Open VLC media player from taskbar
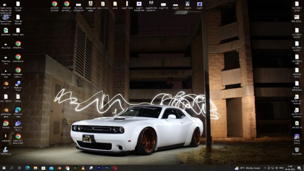304x171 pixels. (83, 168)
